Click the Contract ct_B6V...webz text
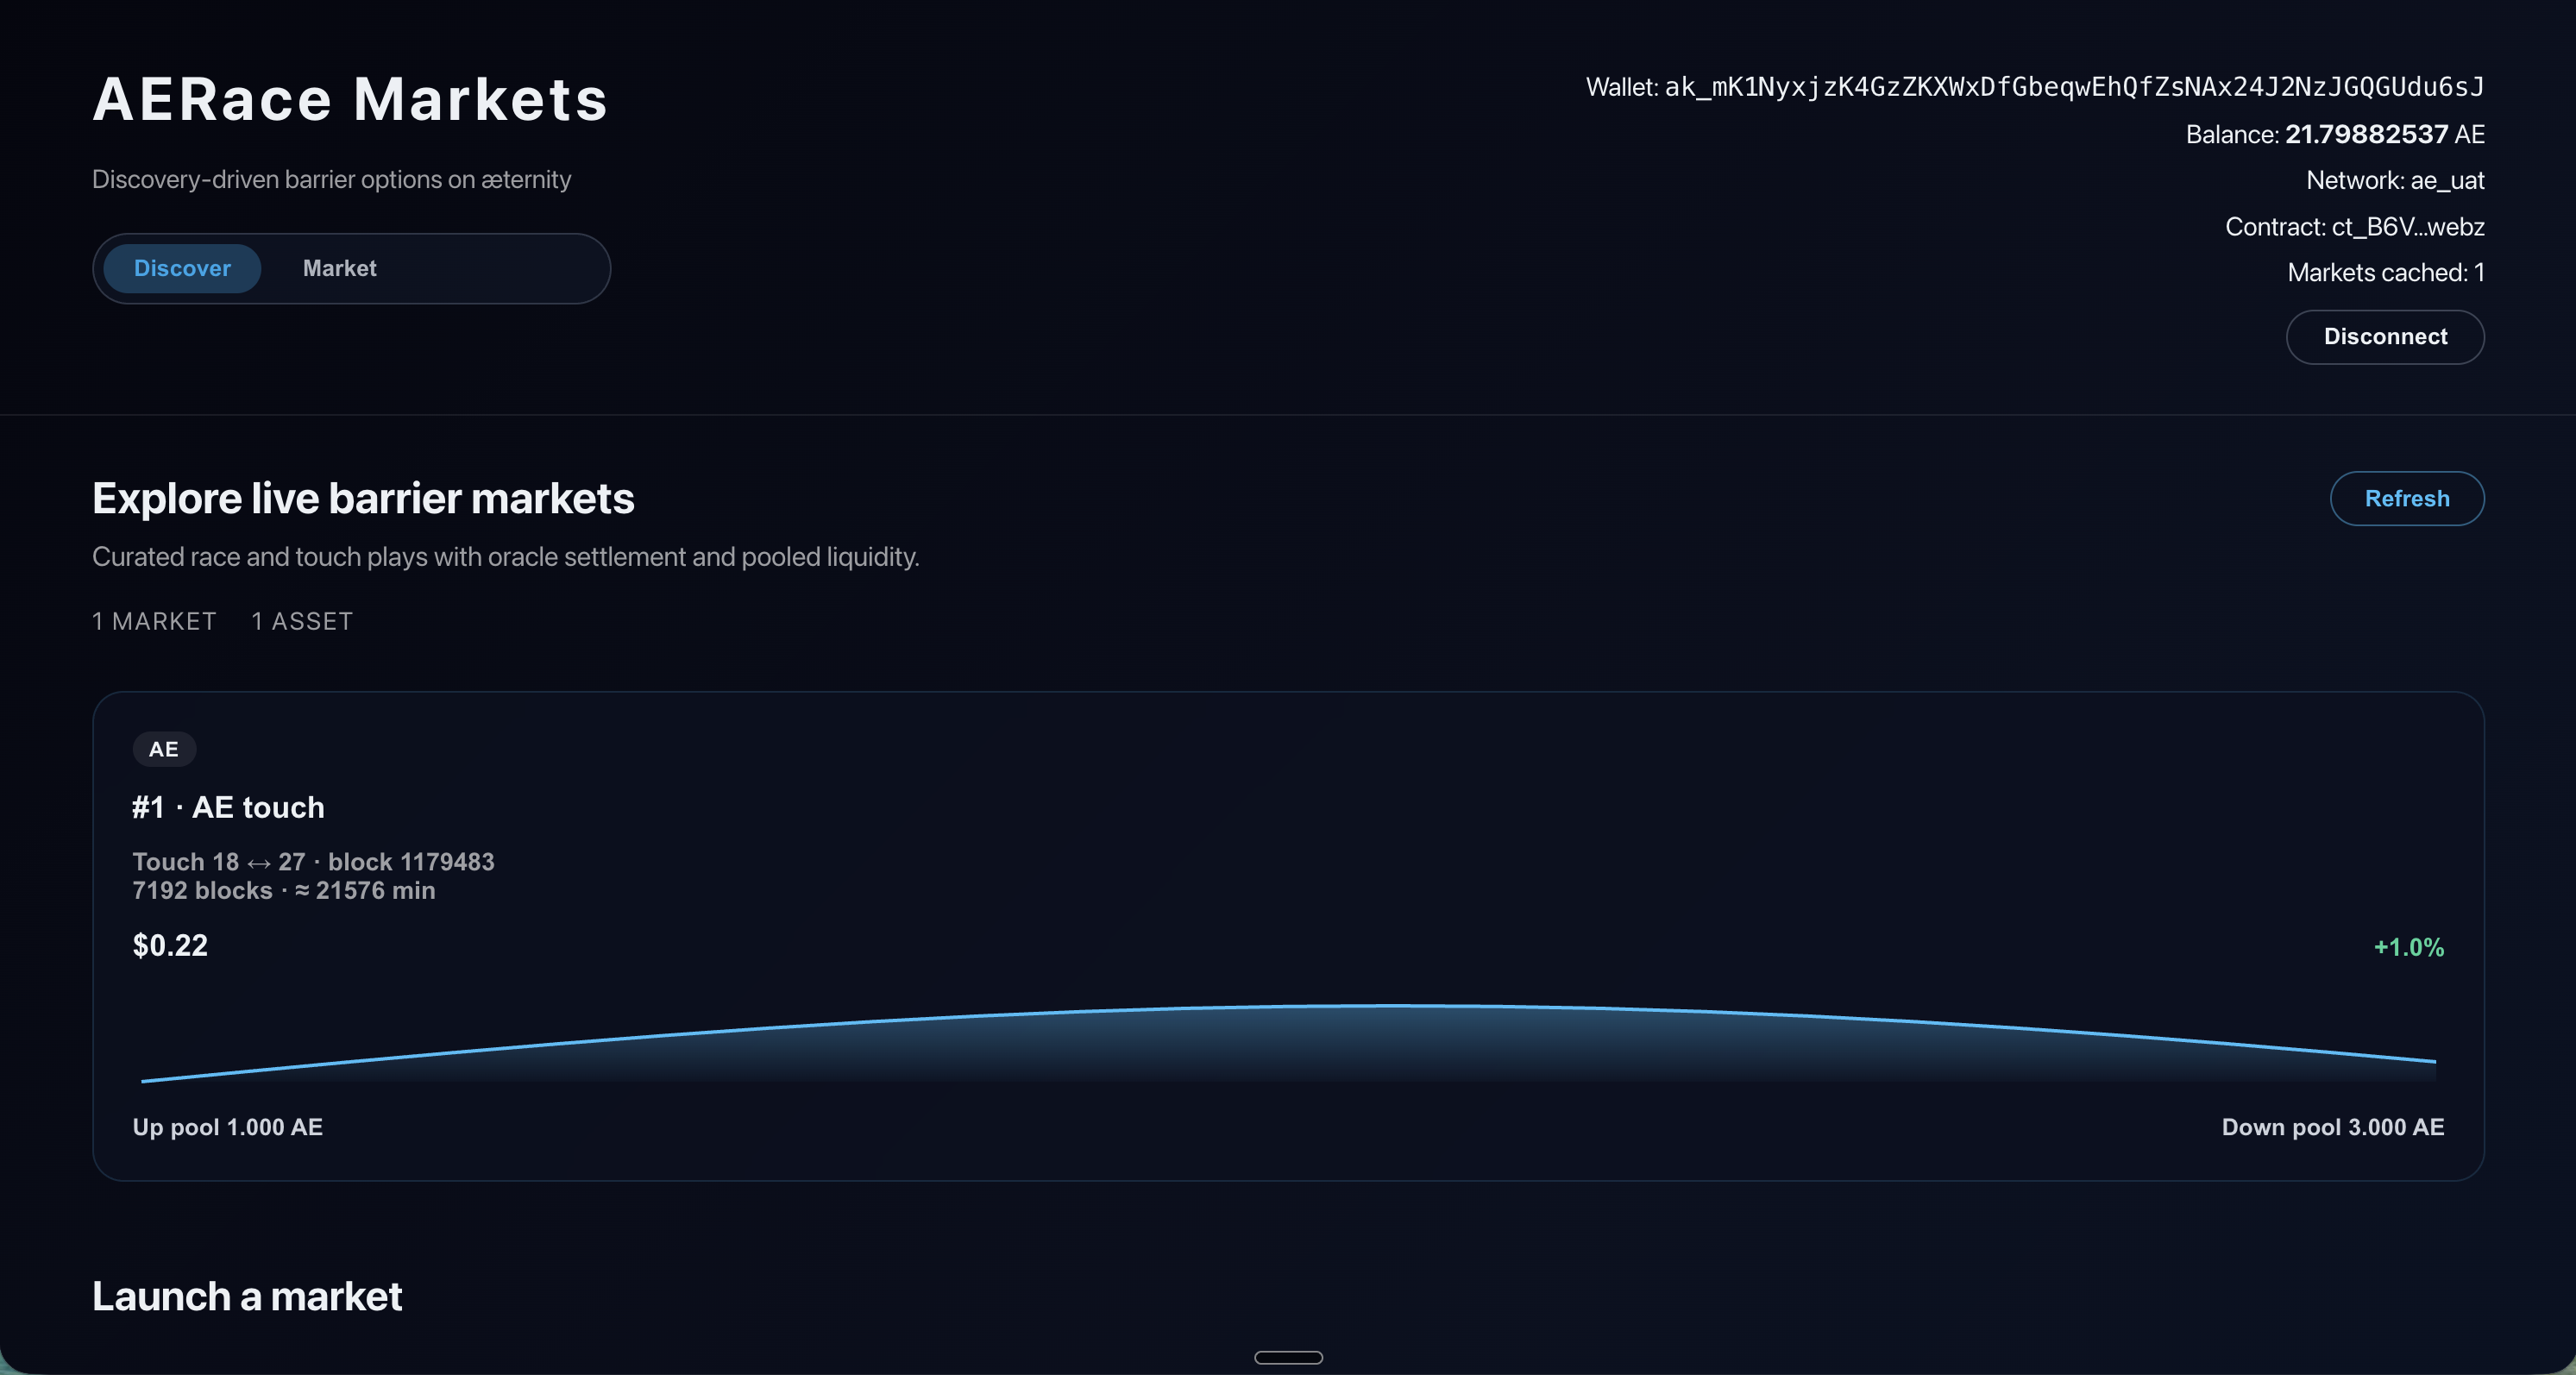2576x1375 pixels. 2354,227
